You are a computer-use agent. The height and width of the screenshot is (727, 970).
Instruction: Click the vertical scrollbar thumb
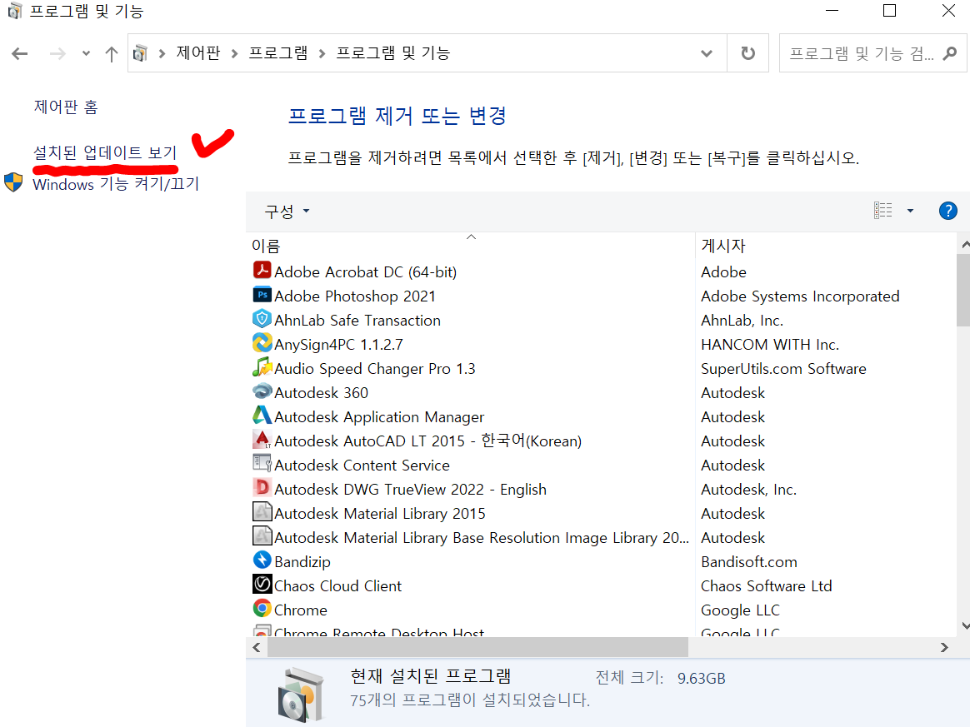[963, 290]
